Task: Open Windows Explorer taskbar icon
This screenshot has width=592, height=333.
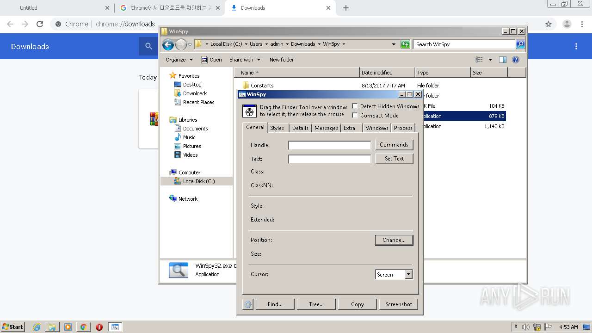Action: click(x=52, y=327)
